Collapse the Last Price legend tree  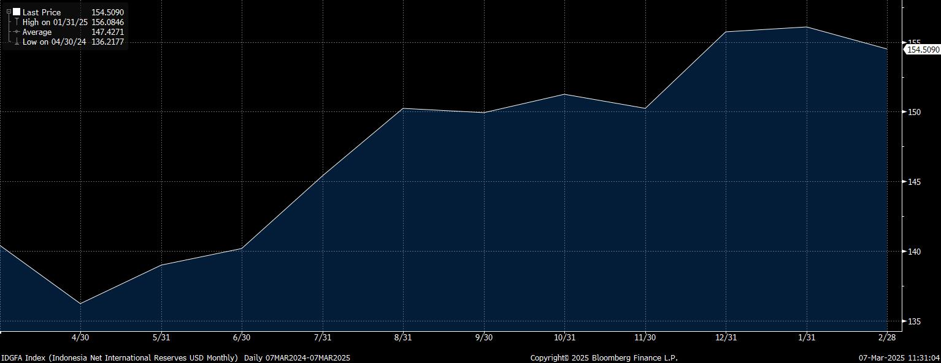tap(9, 12)
